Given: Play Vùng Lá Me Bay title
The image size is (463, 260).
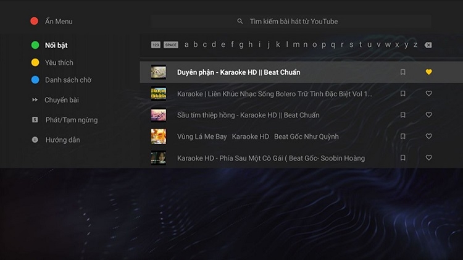Looking at the screenshot, I should click(x=258, y=136).
